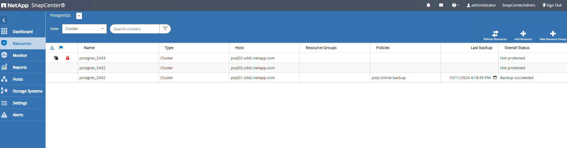The height and width of the screenshot is (148, 567).
Task: Click the NetApp SnapCenter logo
Action: (x=33, y=5)
